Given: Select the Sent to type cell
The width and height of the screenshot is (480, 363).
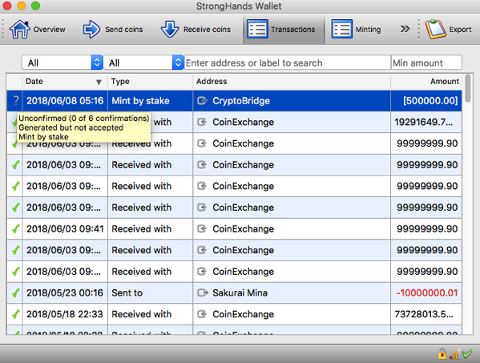Looking at the screenshot, I should pos(150,293).
